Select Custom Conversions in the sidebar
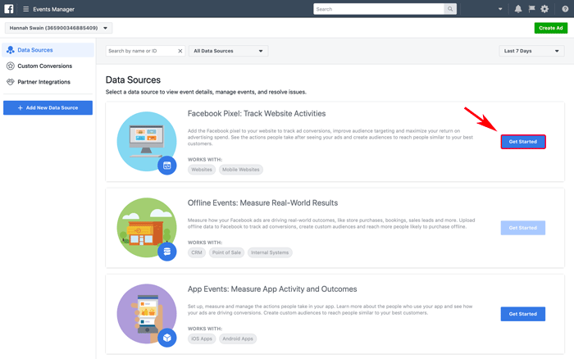This screenshot has height=359, width=574. pos(48,66)
